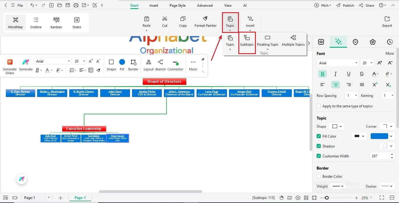
Task: Click Border in floating toolbar
Action: 133,65
